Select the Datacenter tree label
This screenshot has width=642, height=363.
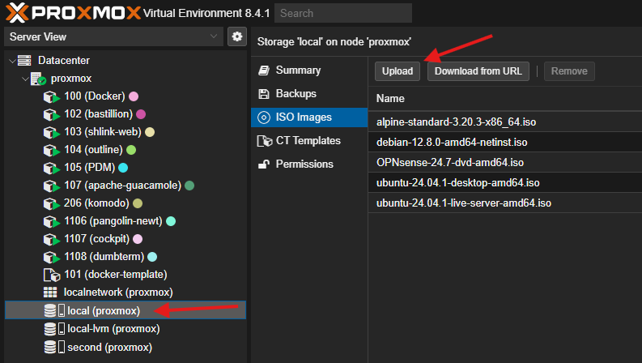(x=63, y=61)
